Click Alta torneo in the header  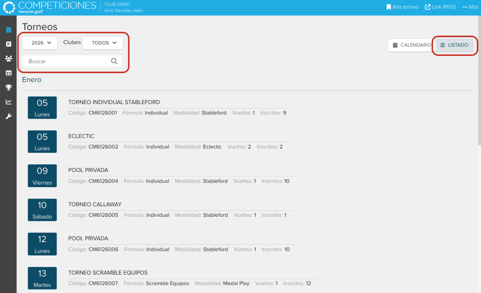(402, 7)
